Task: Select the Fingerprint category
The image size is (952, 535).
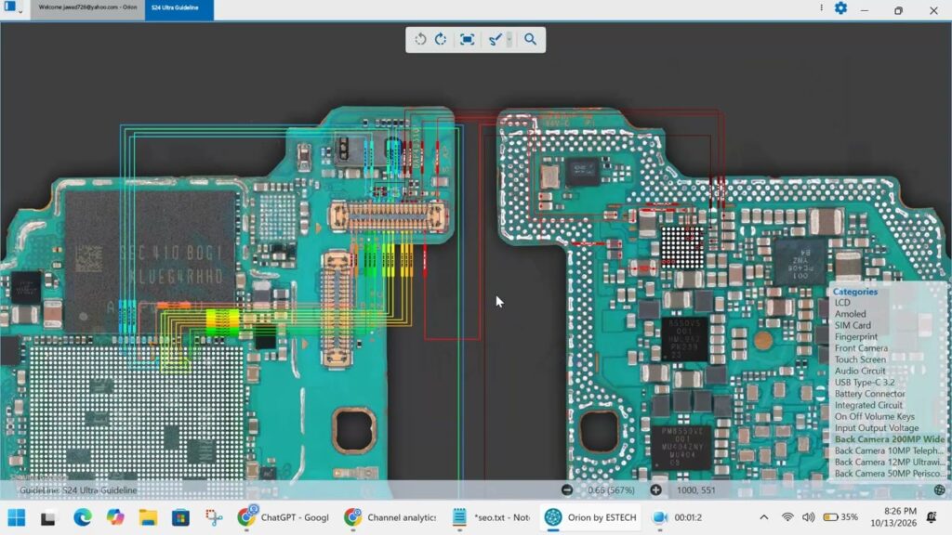Action: tap(856, 336)
